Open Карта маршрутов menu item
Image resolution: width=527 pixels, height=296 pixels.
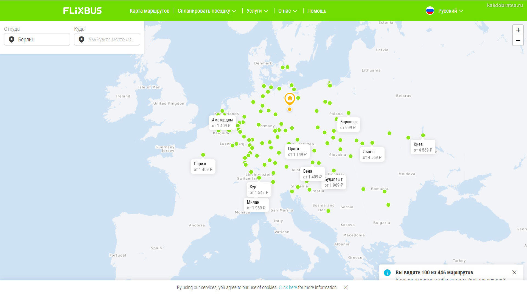pos(149,11)
